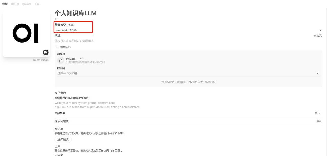Image resolution: width=327 pixels, height=156 pixels.
Task: Click the 选择知识 button
Action: point(63,139)
